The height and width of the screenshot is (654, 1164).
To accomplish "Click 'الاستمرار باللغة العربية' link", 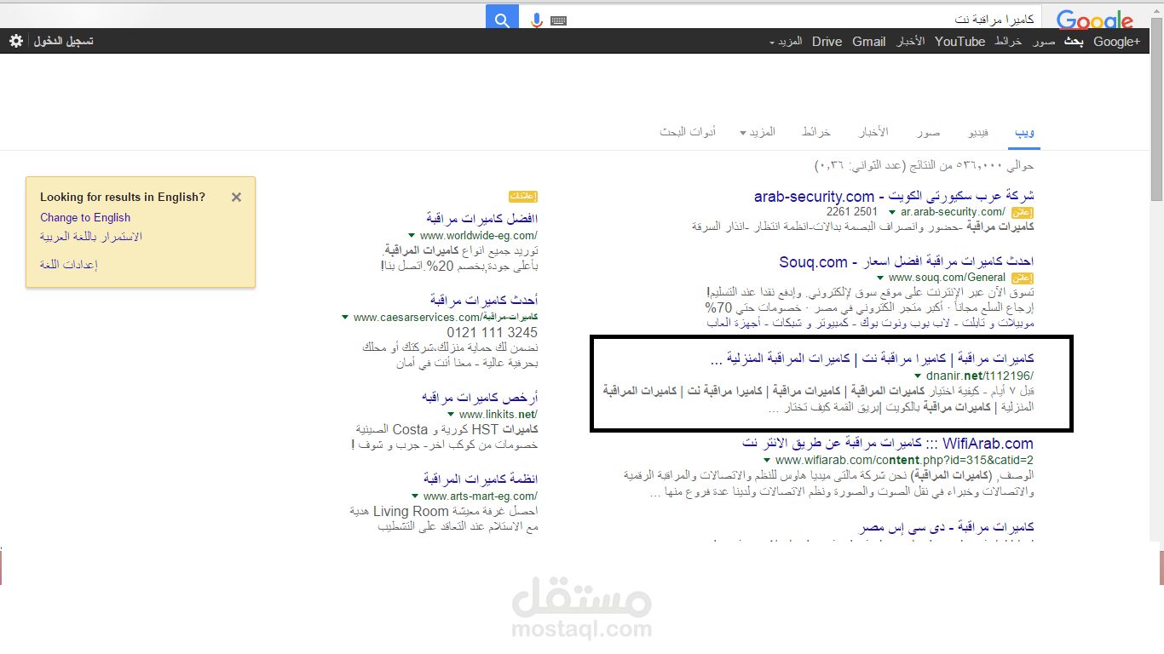I will (x=91, y=237).
